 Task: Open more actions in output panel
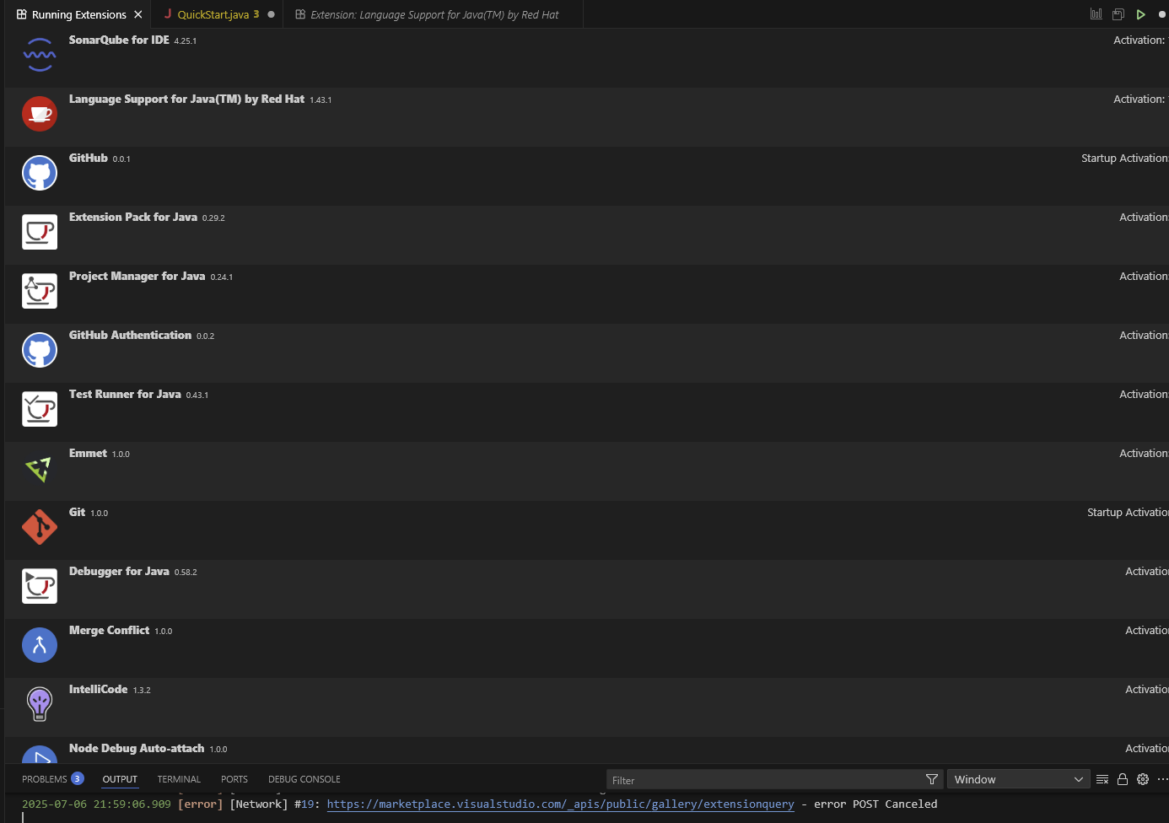(1163, 779)
